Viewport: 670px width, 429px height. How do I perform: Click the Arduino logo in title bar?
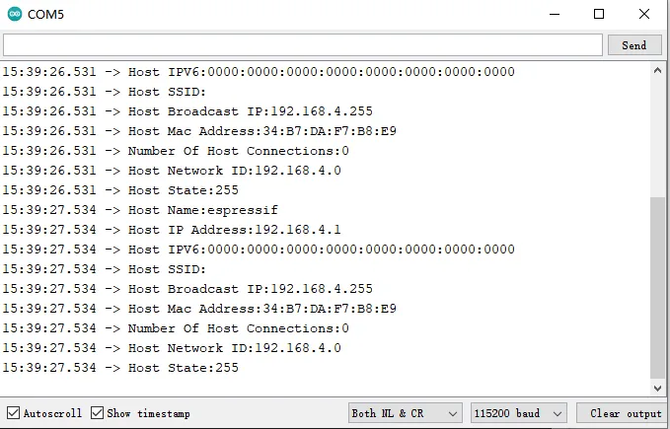[x=14, y=15]
